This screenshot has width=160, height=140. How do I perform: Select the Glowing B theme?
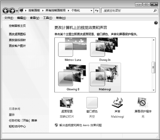coord(73,77)
